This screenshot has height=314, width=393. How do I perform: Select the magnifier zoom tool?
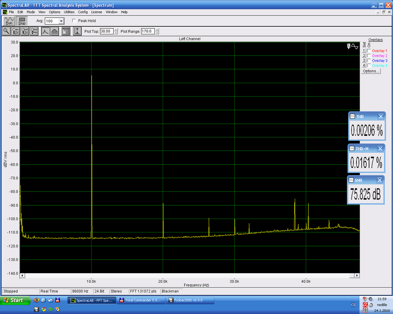[6, 31]
